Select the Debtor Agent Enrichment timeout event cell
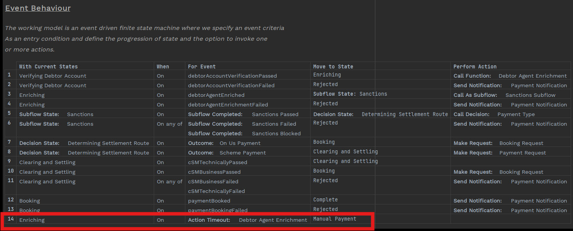Viewport: 573px width, 231px height. [273, 220]
